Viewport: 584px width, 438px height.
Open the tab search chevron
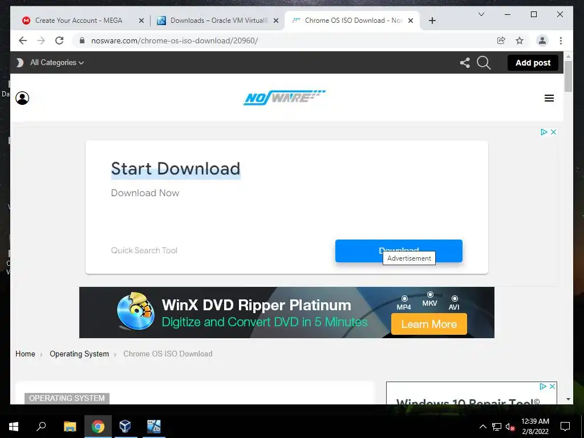tap(481, 14)
